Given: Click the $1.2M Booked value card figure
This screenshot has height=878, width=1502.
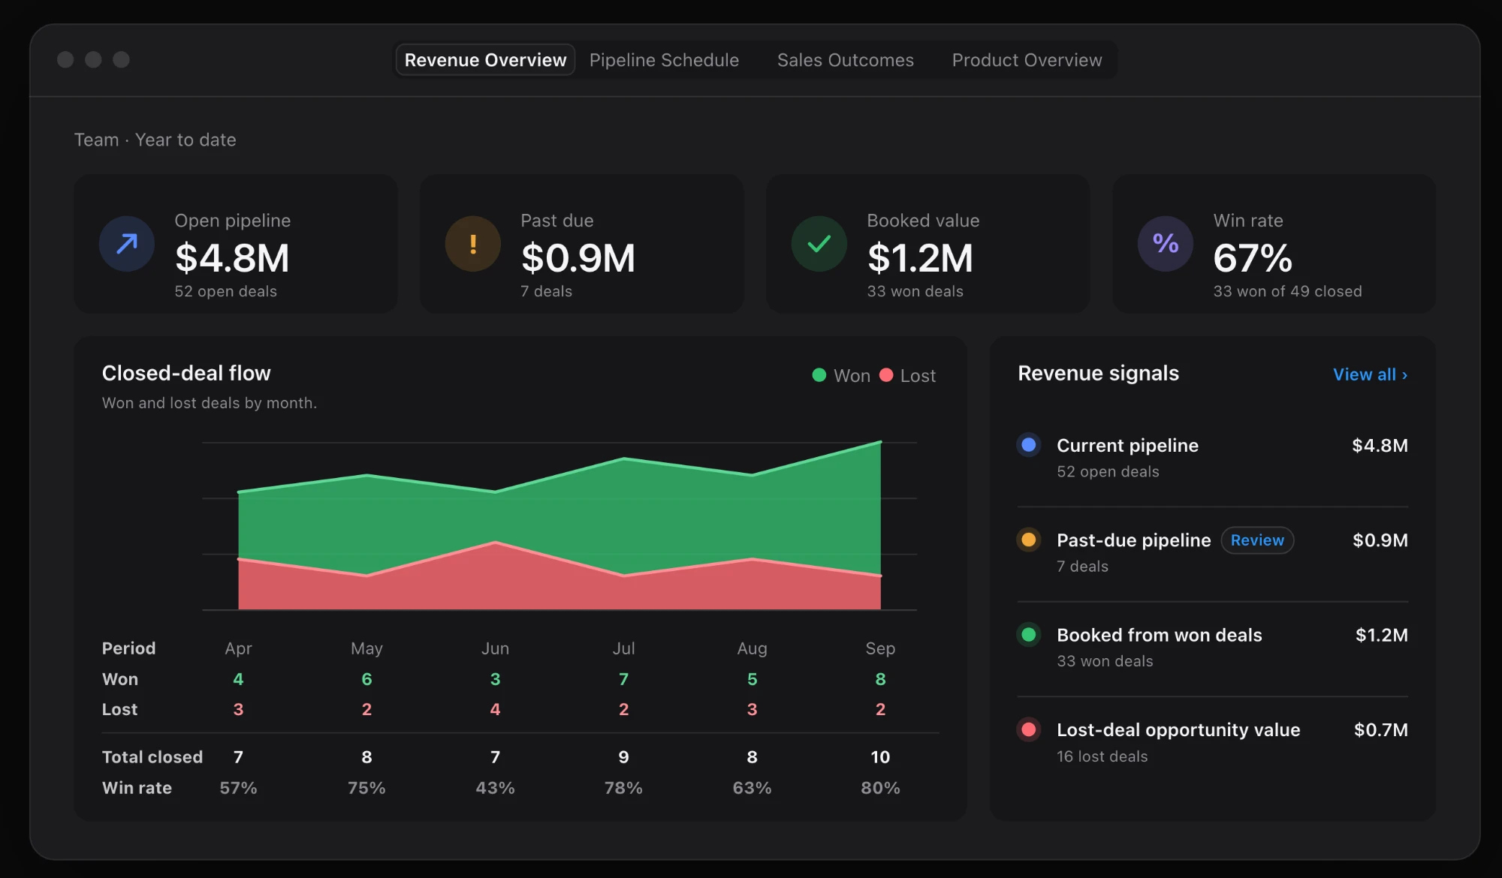Looking at the screenshot, I should [920, 258].
